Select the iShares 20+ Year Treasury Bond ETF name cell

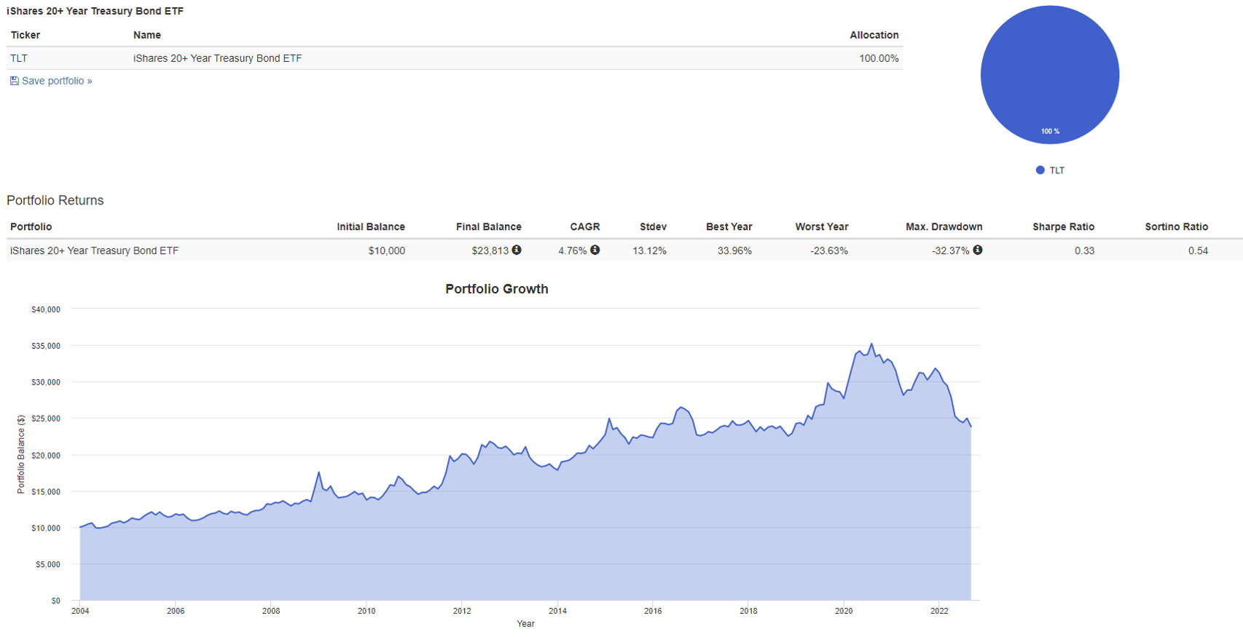coord(217,58)
